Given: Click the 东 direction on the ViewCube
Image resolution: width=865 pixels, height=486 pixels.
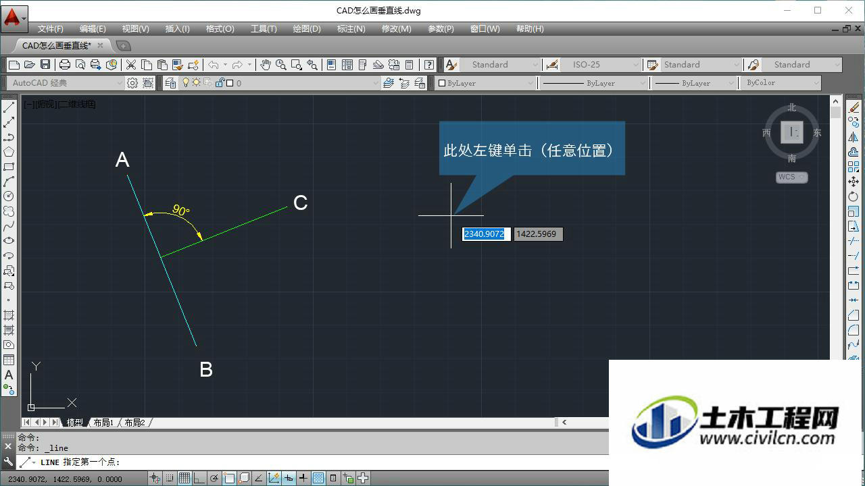Looking at the screenshot, I should (x=817, y=132).
